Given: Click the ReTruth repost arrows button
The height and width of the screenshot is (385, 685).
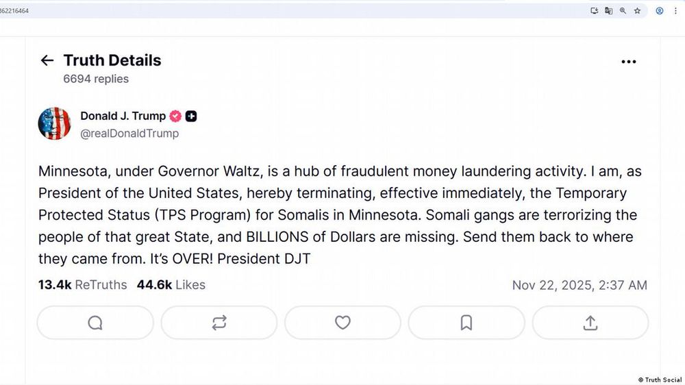Looking at the screenshot, I should point(219,323).
